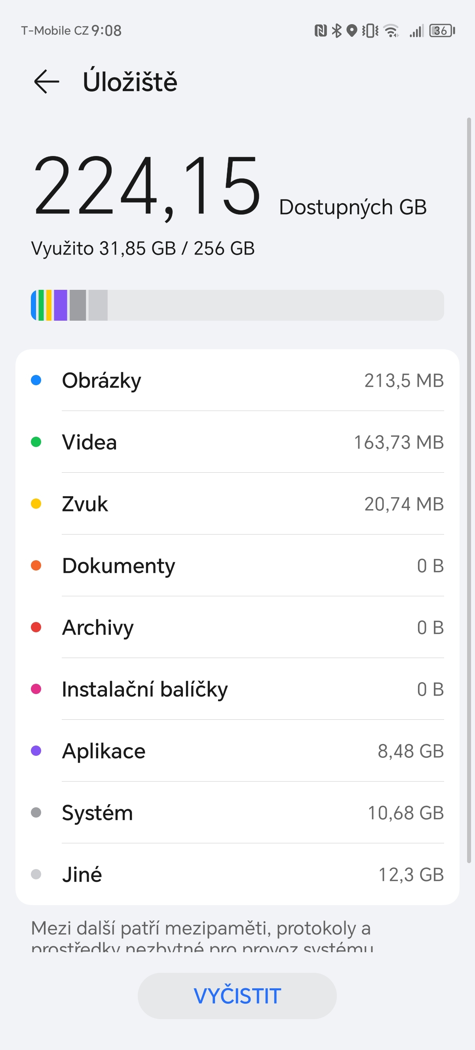
Task: Open the Obrázky storage category
Action: (237, 380)
